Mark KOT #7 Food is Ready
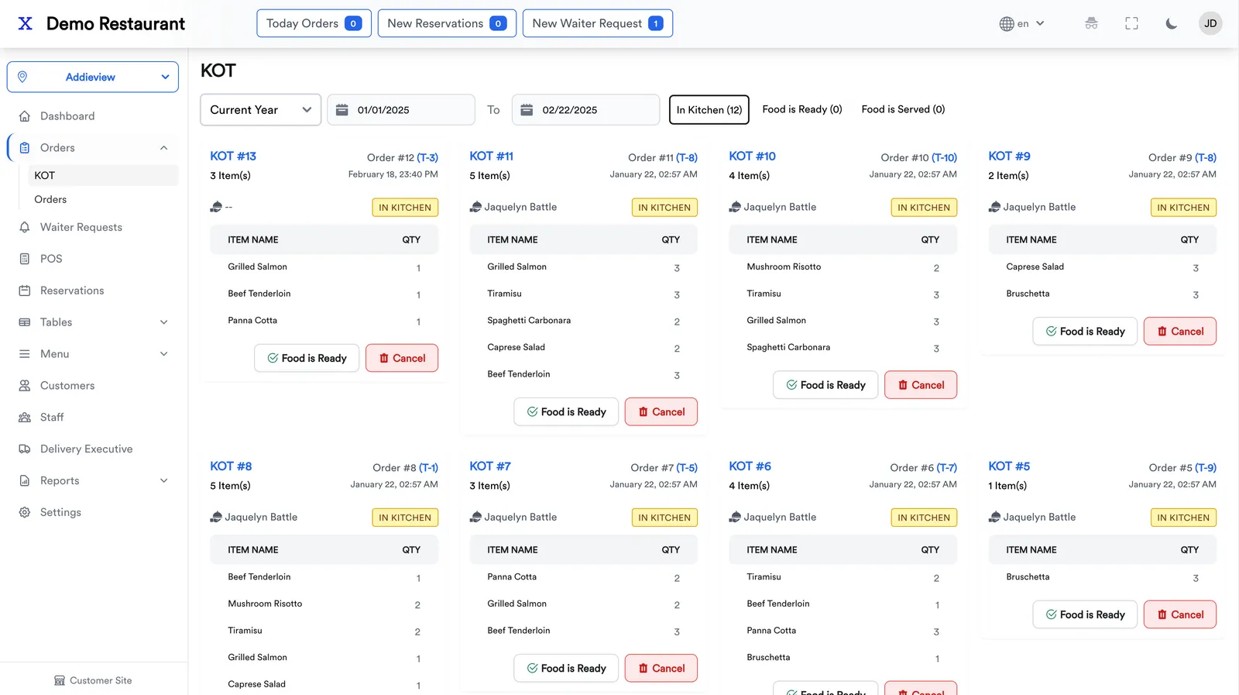The width and height of the screenshot is (1239, 695). point(566,668)
